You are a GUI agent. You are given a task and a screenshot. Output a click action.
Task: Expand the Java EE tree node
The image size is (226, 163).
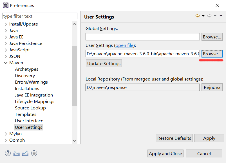(x=6, y=37)
